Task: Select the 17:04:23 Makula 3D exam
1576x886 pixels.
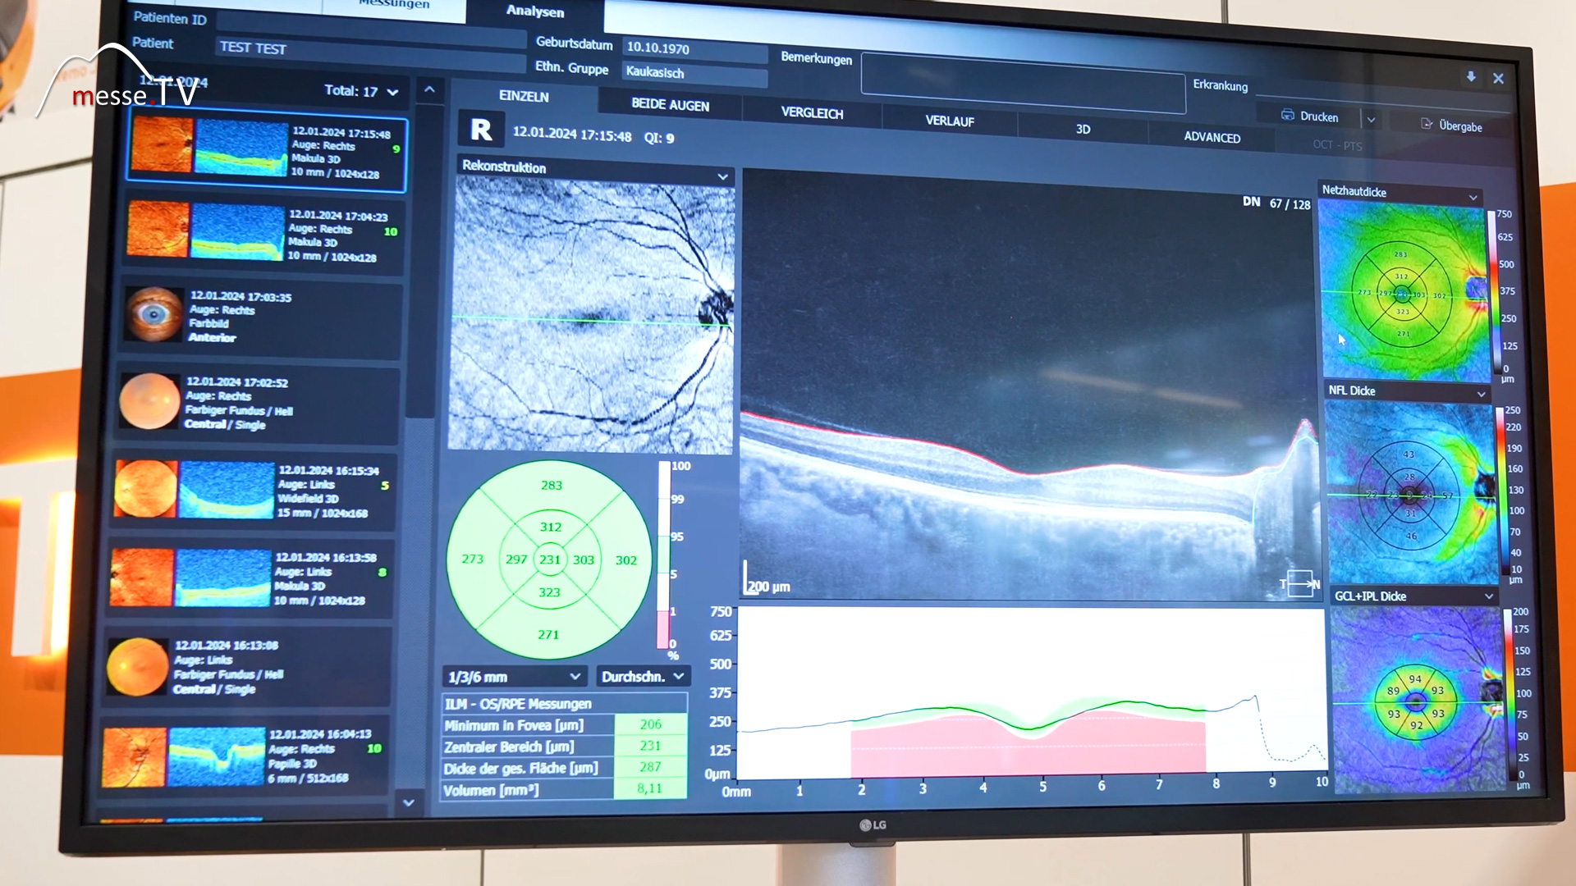Action: (263, 233)
